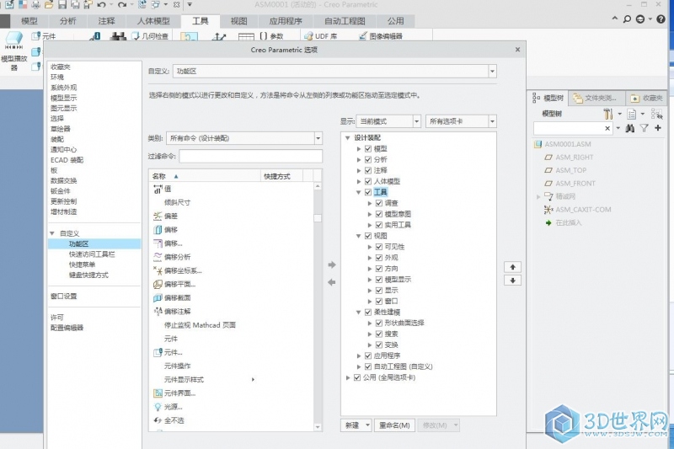Viewport: 674px width, 449px height.
Task: Select 窗口设置 in left options list
Action: point(64,296)
